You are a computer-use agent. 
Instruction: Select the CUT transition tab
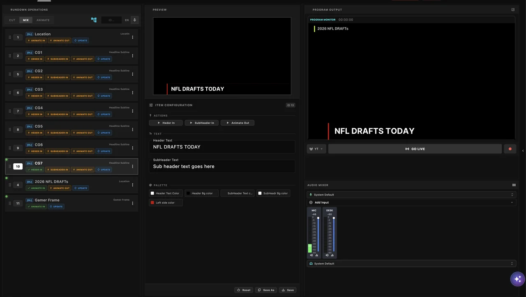12,20
